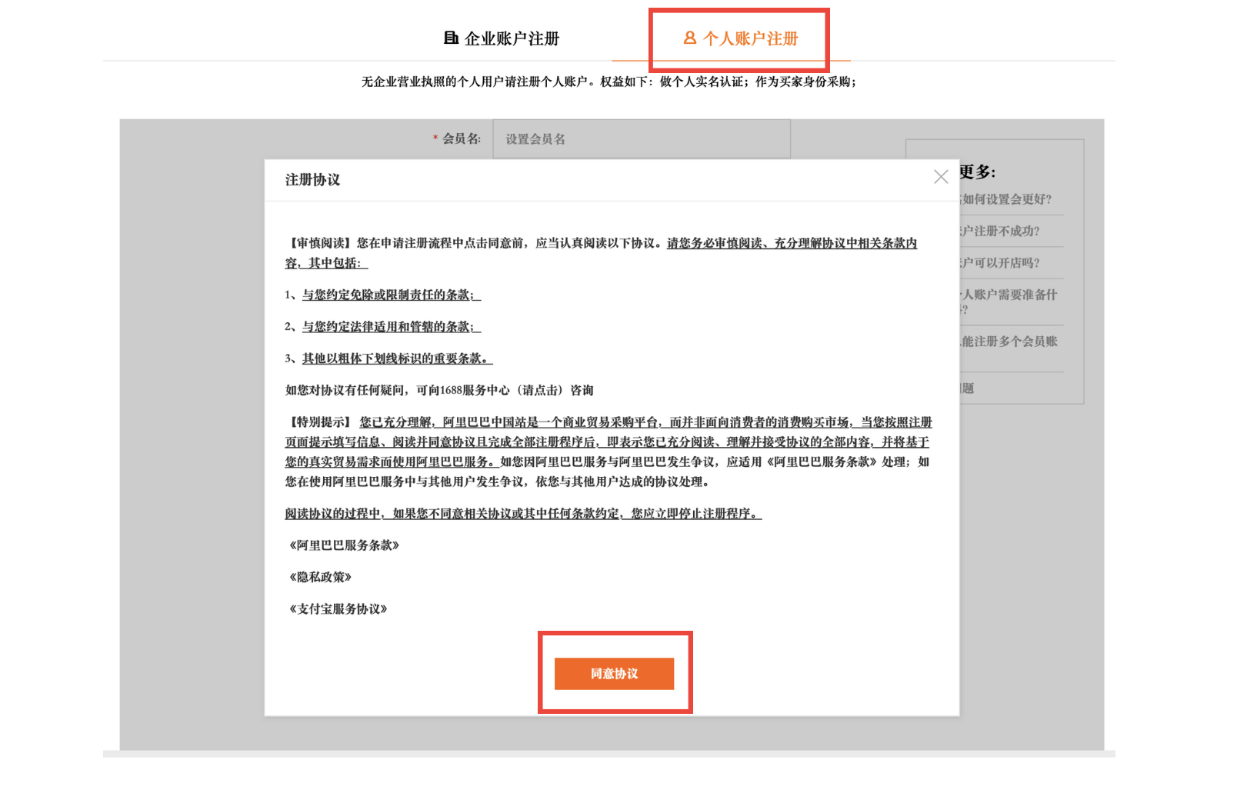Screen dimensions: 1237x800
Task: Click the 阅读协议的过程中 underlined sentence
Action: point(523,514)
